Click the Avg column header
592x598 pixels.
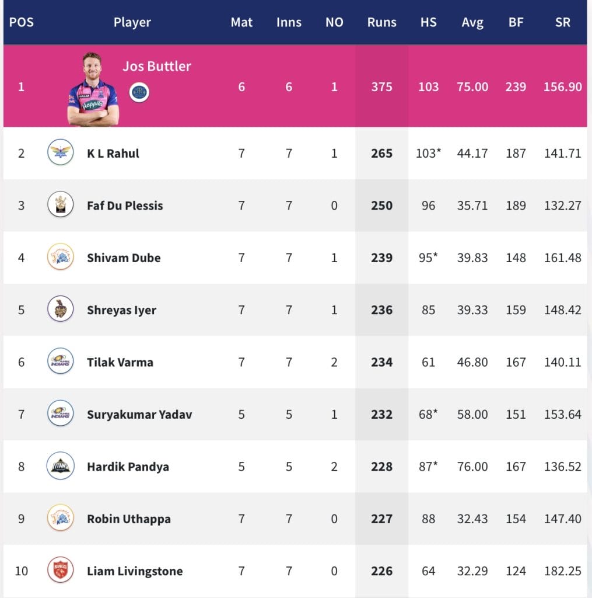(x=472, y=23)
